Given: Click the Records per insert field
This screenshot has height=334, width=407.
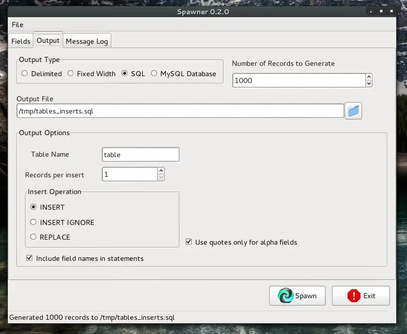Looking at the screenshot, I should [x=130, y=174].
